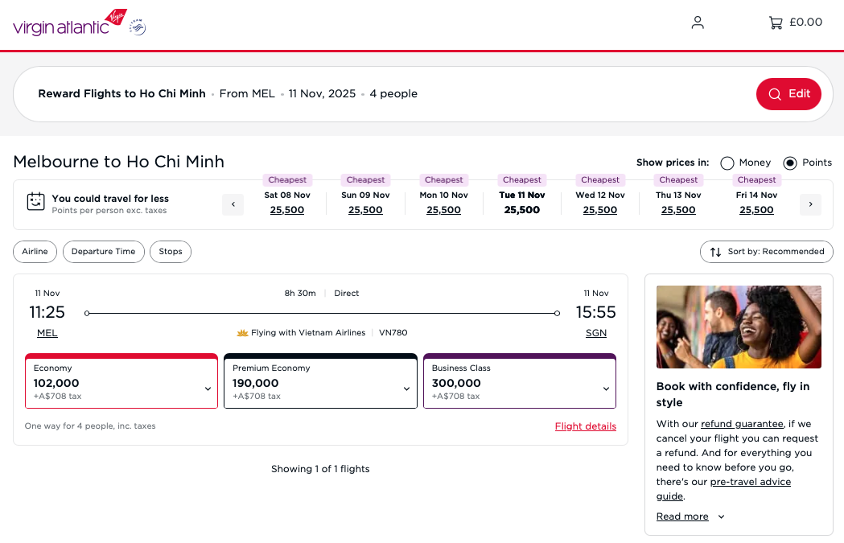Select Tue 11 Nov date
The width and height of the screenshot is (844, 543).
[522, 203]
